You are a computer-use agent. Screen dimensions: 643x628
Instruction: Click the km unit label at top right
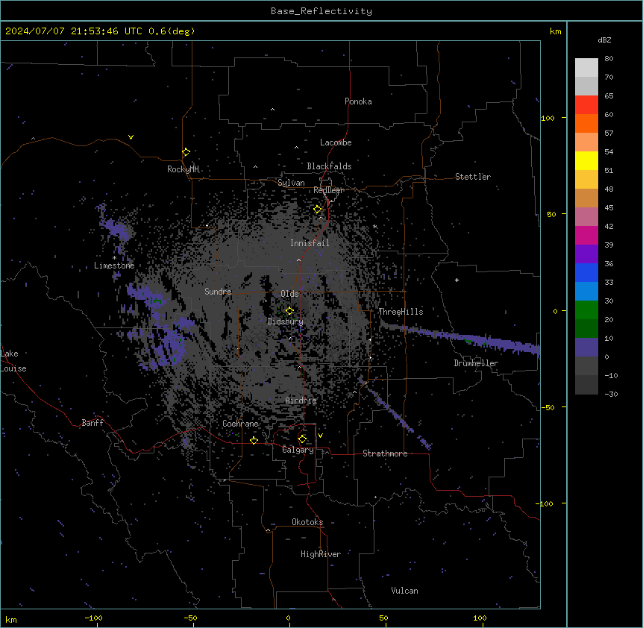556,31
